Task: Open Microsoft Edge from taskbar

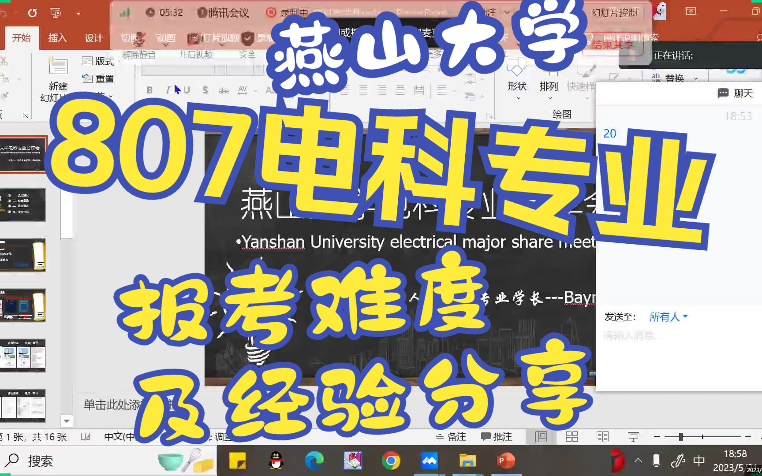Action: pyautogui.click(x=314, y=461)
